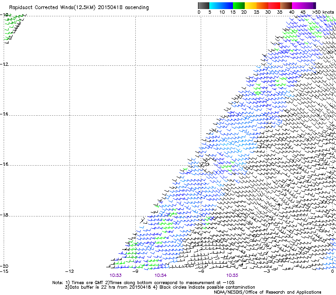
Task: Click the note line about Times are GMT
Action: tap(143, 283)
